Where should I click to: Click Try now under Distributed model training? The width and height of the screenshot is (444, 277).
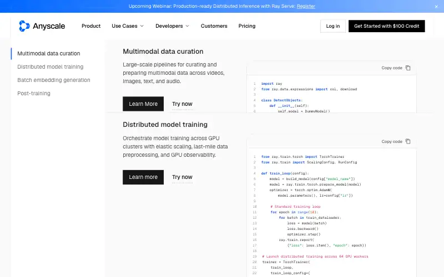[182, 177]
